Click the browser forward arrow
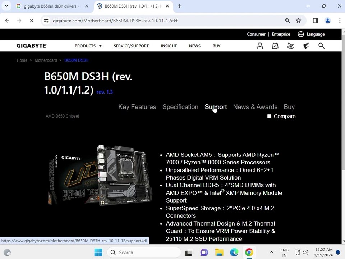The image size is (345, 259). coord(19,21)
